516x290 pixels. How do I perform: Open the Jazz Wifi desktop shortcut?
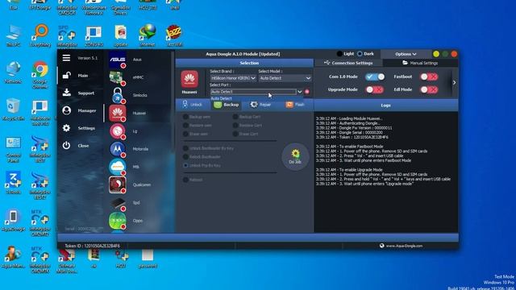[x=174, y=35]
